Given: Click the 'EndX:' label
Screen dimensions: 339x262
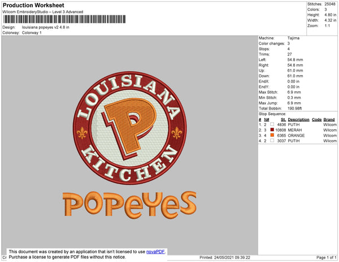Looking at the screenshot, I should click(264, 81).
